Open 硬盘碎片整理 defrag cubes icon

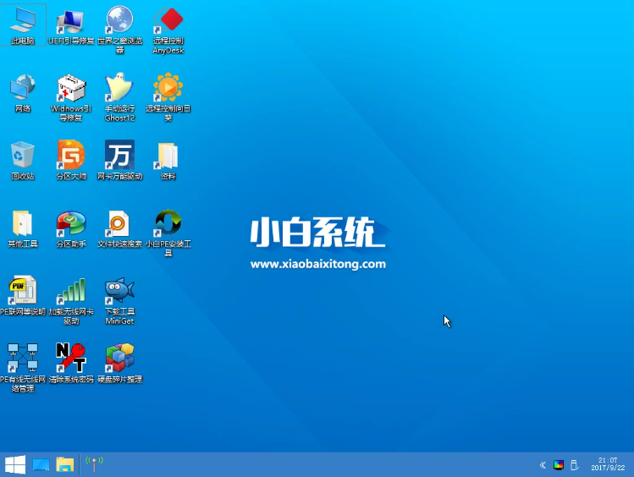(119, 358)
